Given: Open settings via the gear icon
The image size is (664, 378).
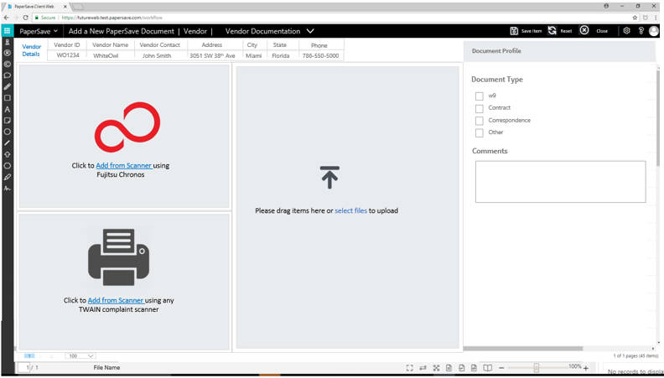Looking at the screenshot, I should (626, 31).
